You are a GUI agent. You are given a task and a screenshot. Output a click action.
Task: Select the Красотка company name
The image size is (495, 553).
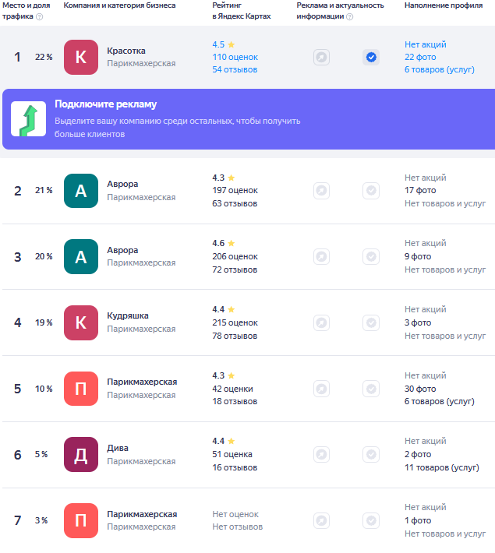click(126, 51)
